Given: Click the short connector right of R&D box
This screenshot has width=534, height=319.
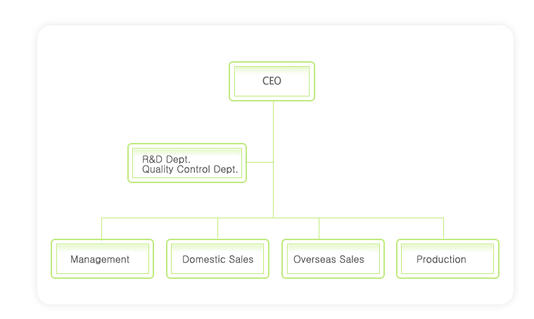Looking at the screenshot, I should click(x=260, y=162).
